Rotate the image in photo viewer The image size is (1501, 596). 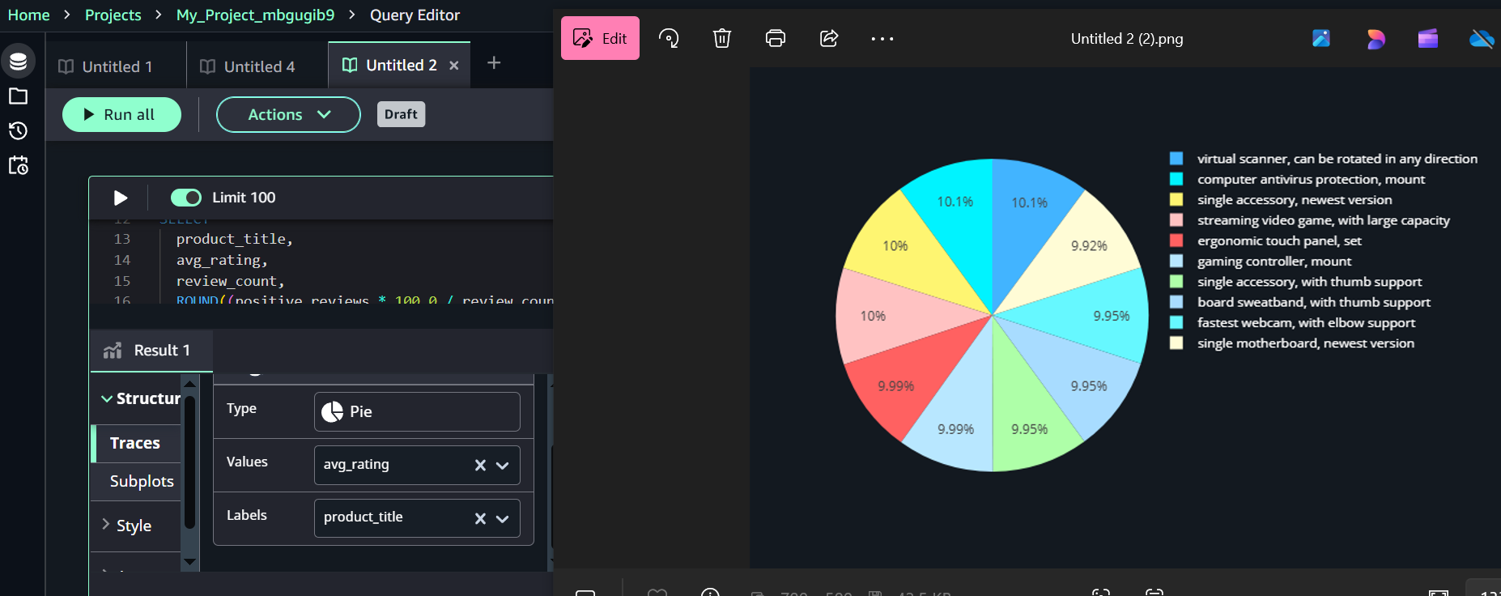[x=669, y=38]
